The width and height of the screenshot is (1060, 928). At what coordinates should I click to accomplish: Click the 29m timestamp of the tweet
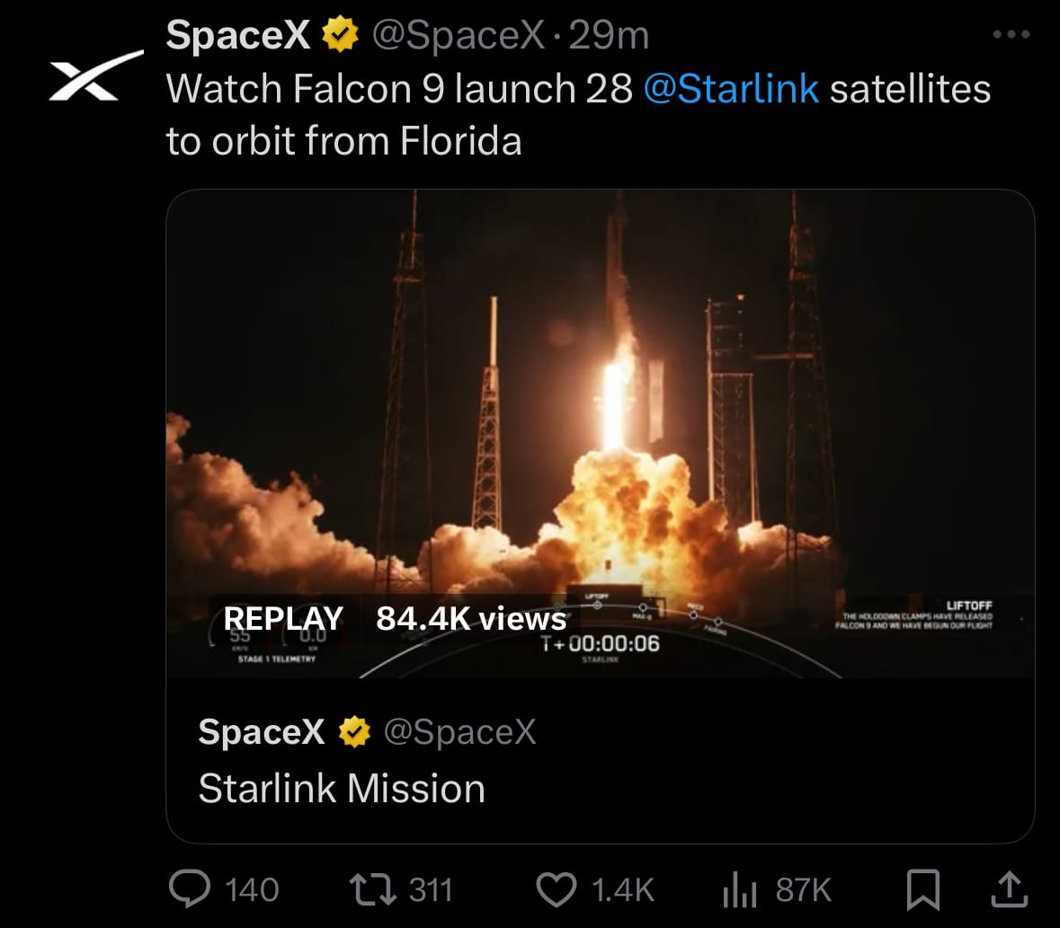(x=609, y=34)
